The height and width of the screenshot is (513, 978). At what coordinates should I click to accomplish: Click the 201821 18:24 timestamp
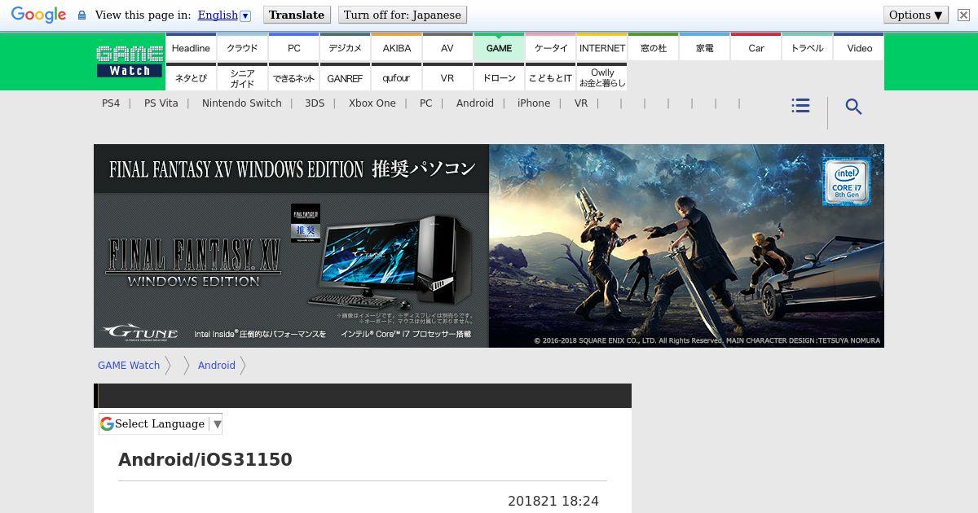pyautogui.click(x=553, y=502)
